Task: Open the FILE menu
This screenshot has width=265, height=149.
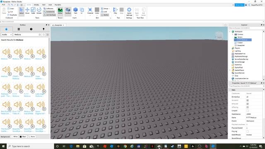Action: (x=3, y=5)
